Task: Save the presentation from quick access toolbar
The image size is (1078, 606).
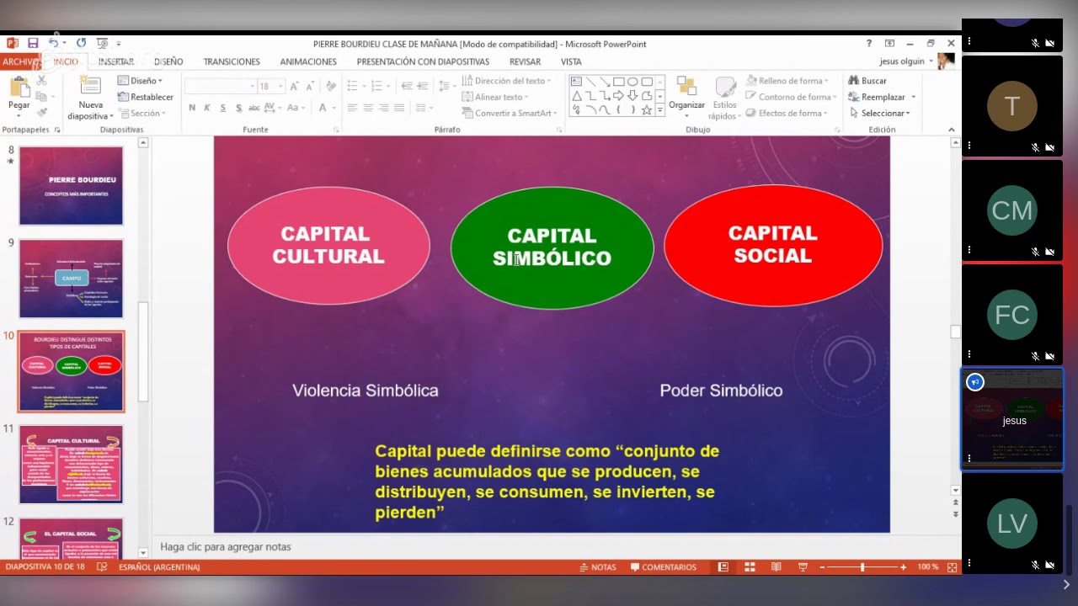Action: pos(33,43)
